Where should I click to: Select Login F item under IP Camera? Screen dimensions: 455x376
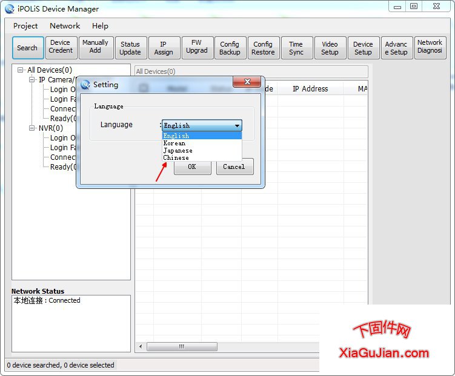coord(62,99)
